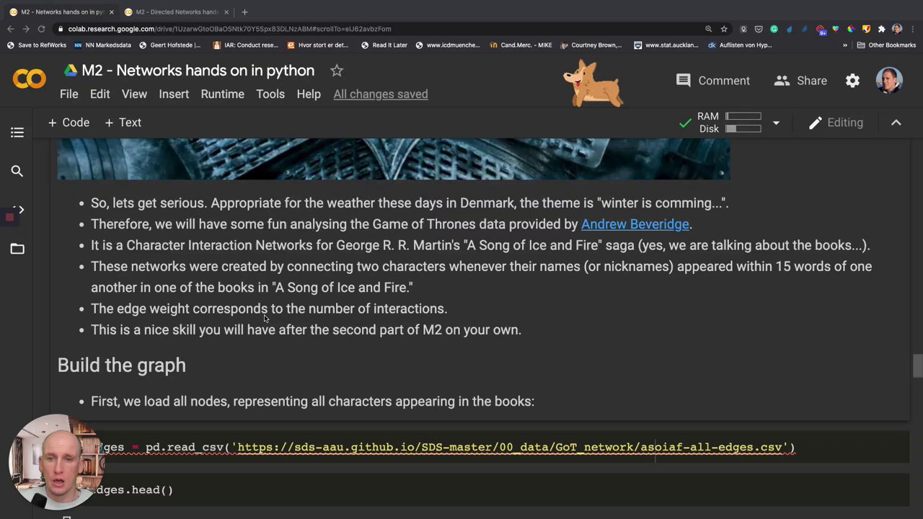Screen dimensions: 923x519
Task: Open the NN Markedsdata bookmark
Action: point(102,45)
